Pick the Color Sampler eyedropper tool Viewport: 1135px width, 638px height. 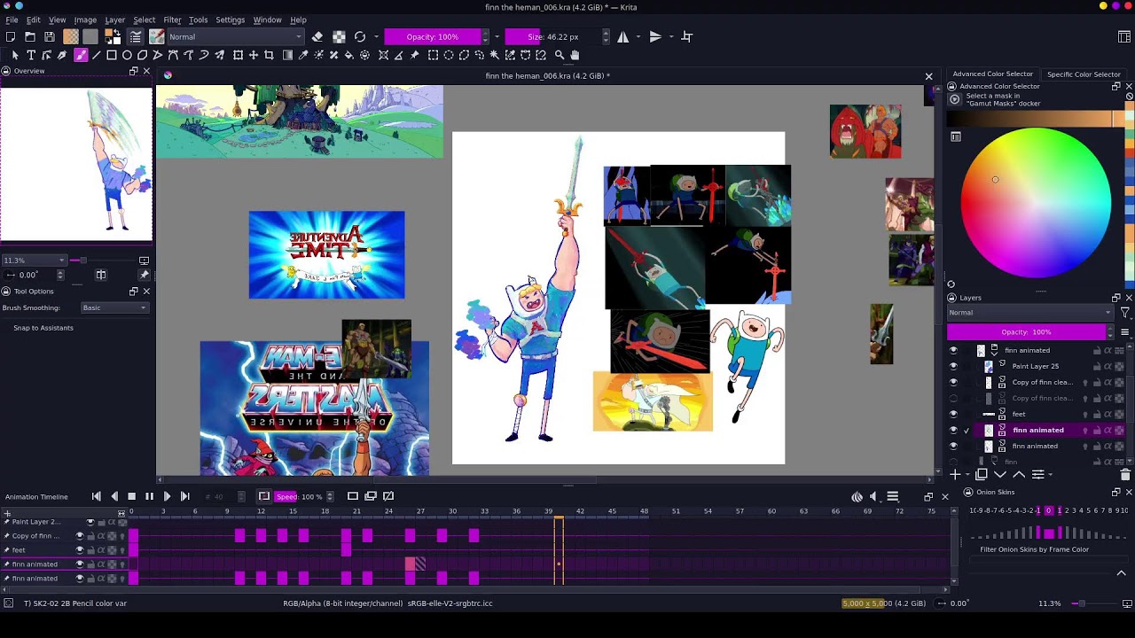[303, 55]
